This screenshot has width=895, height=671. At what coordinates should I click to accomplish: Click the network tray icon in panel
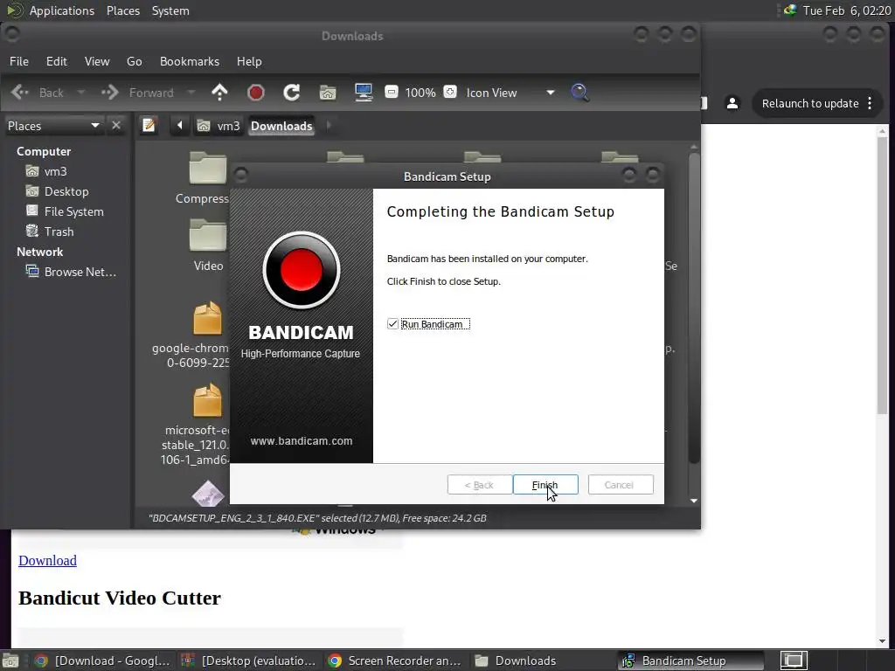[x=790, y=10]
